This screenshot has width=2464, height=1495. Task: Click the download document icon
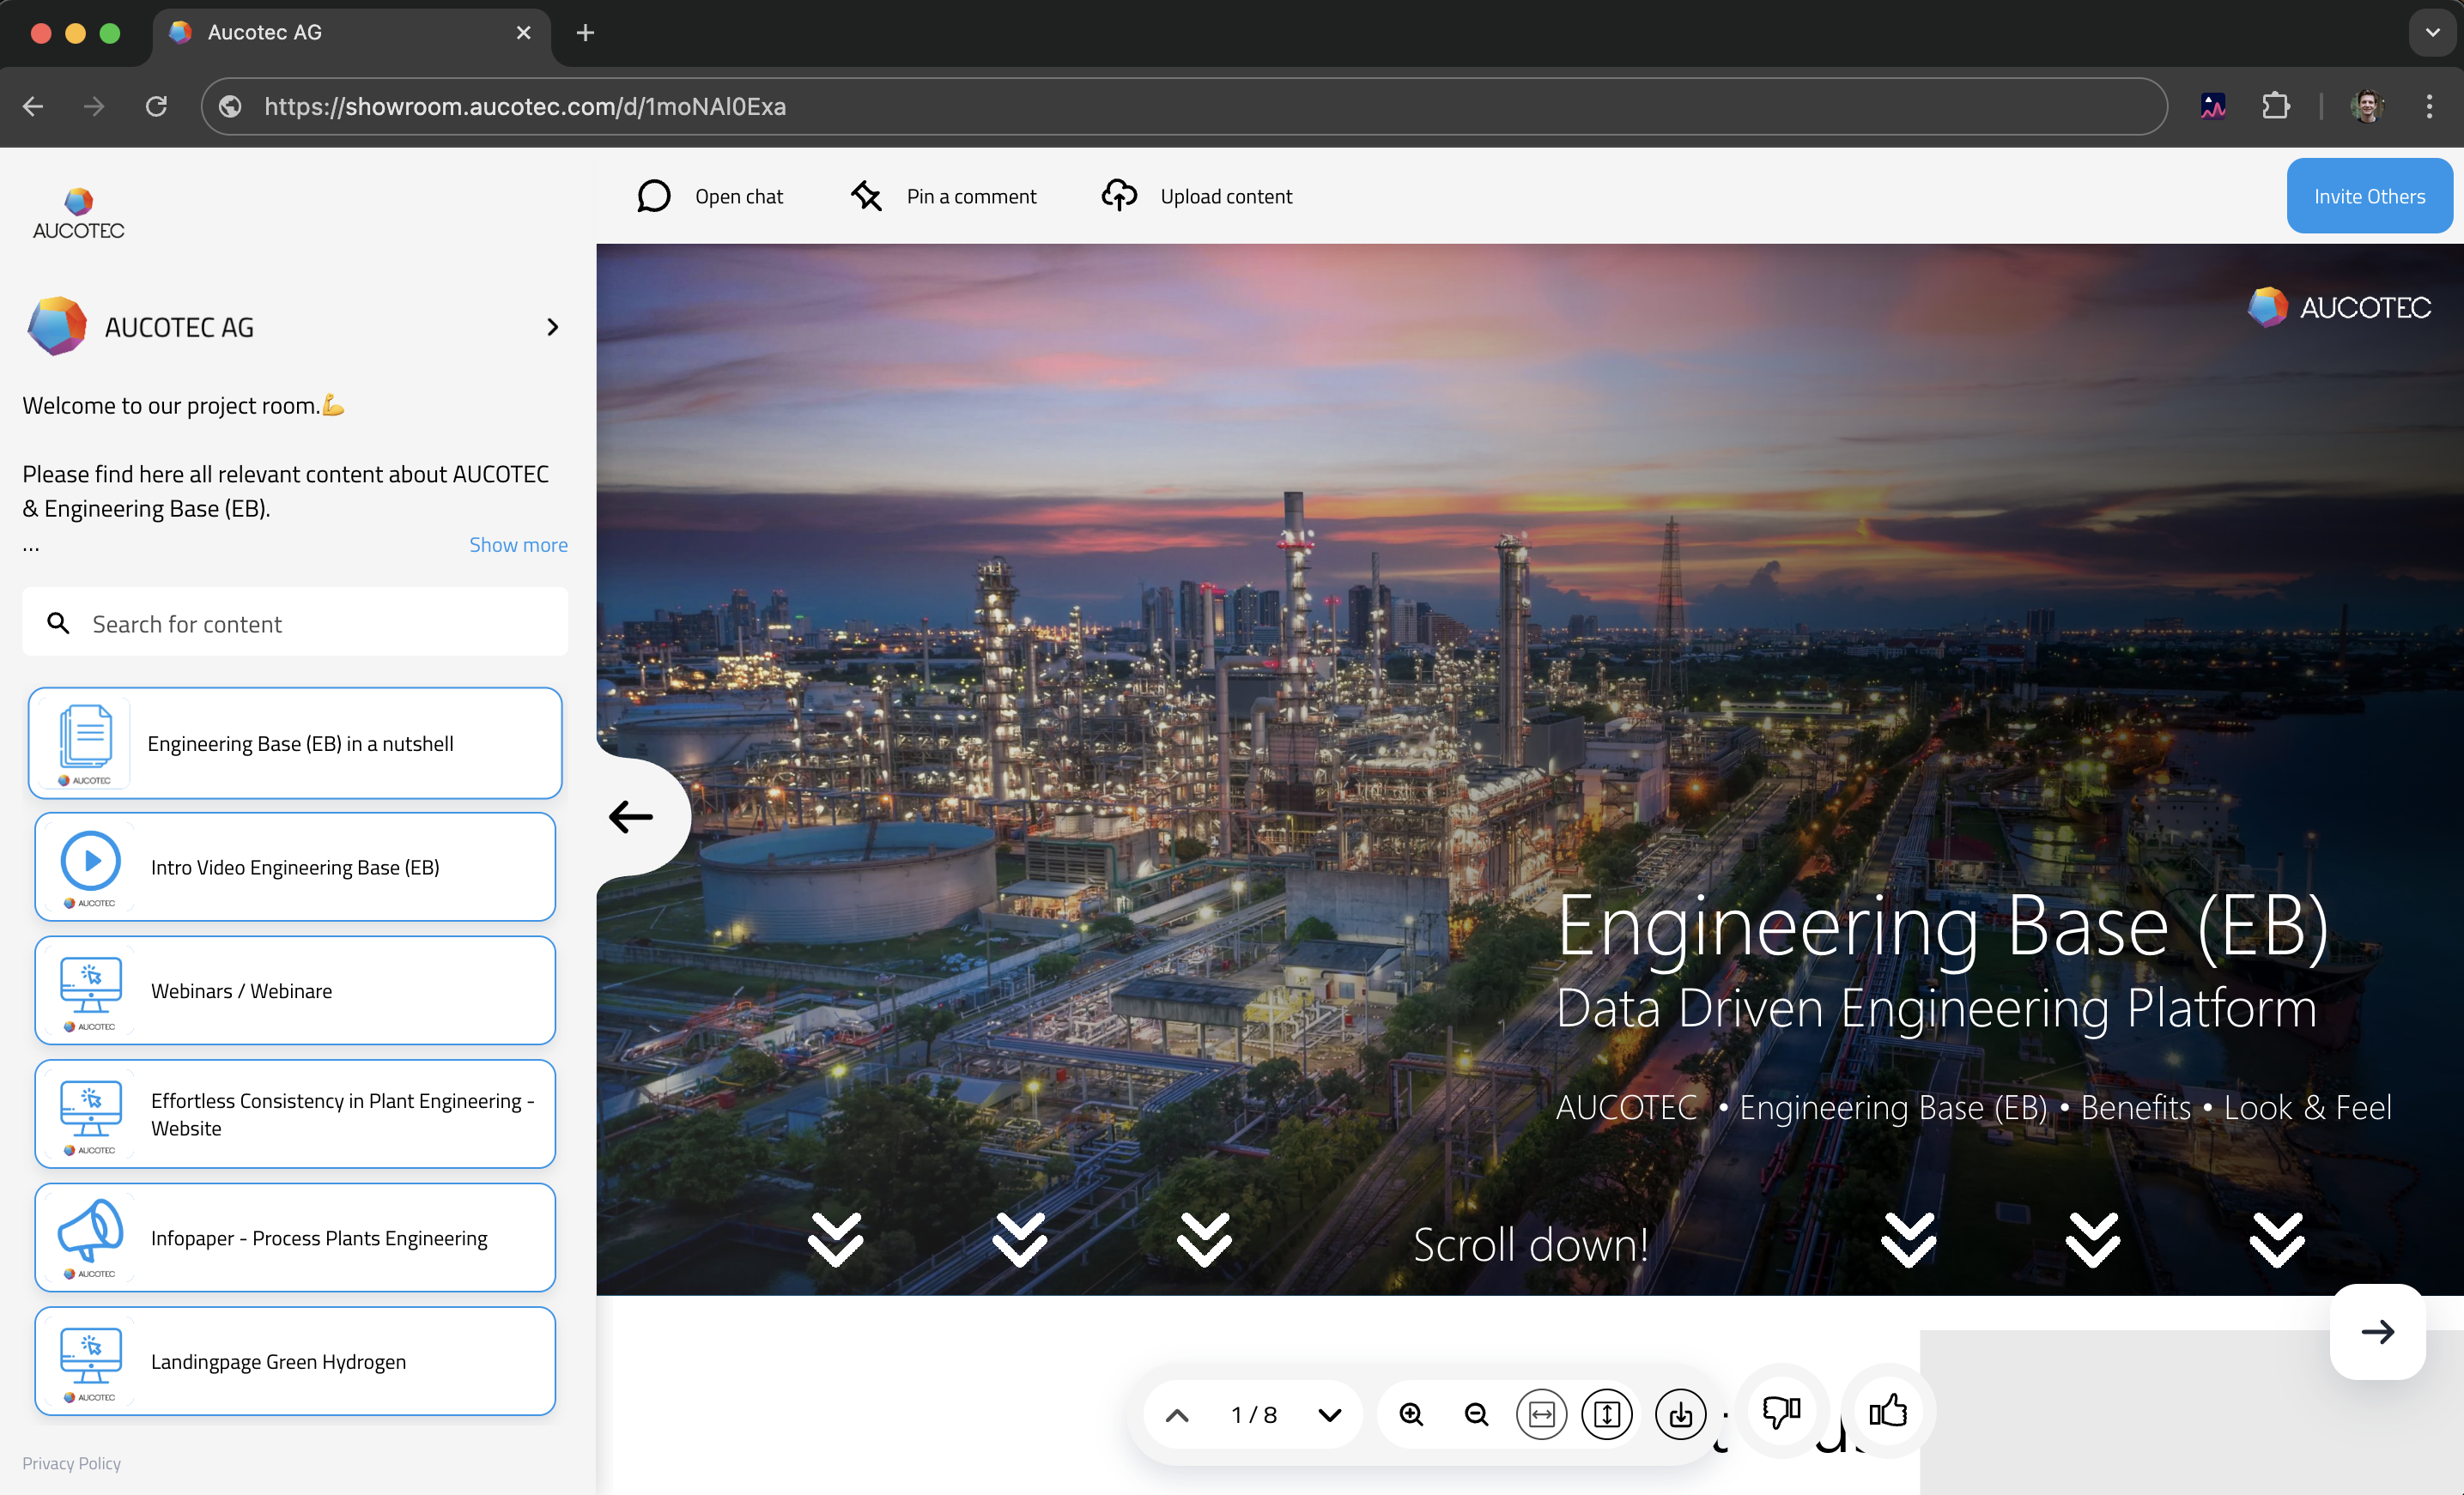pos(1680,1414)
